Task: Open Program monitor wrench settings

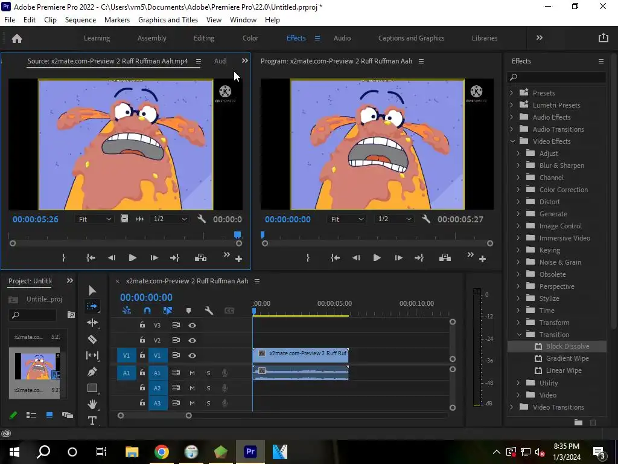Action: (425, 219)
